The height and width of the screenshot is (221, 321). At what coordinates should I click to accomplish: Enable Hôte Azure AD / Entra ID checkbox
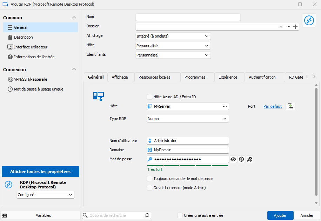149,97
